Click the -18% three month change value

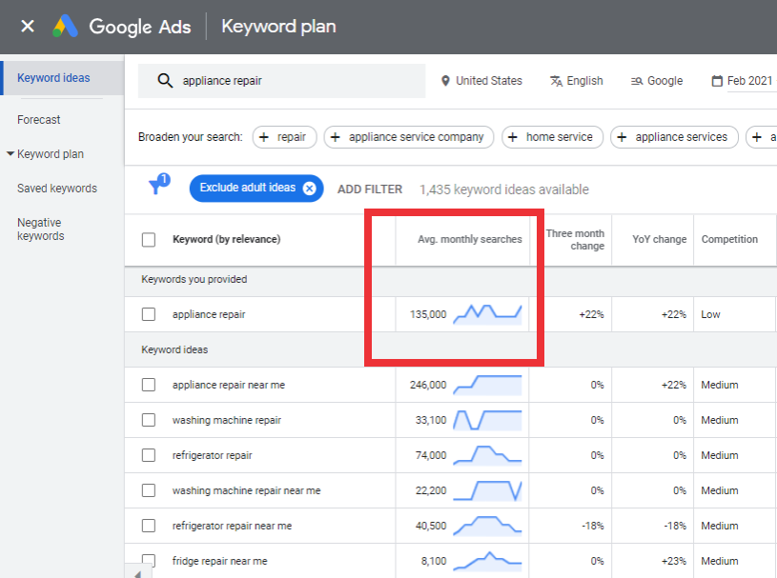(593, 526)
